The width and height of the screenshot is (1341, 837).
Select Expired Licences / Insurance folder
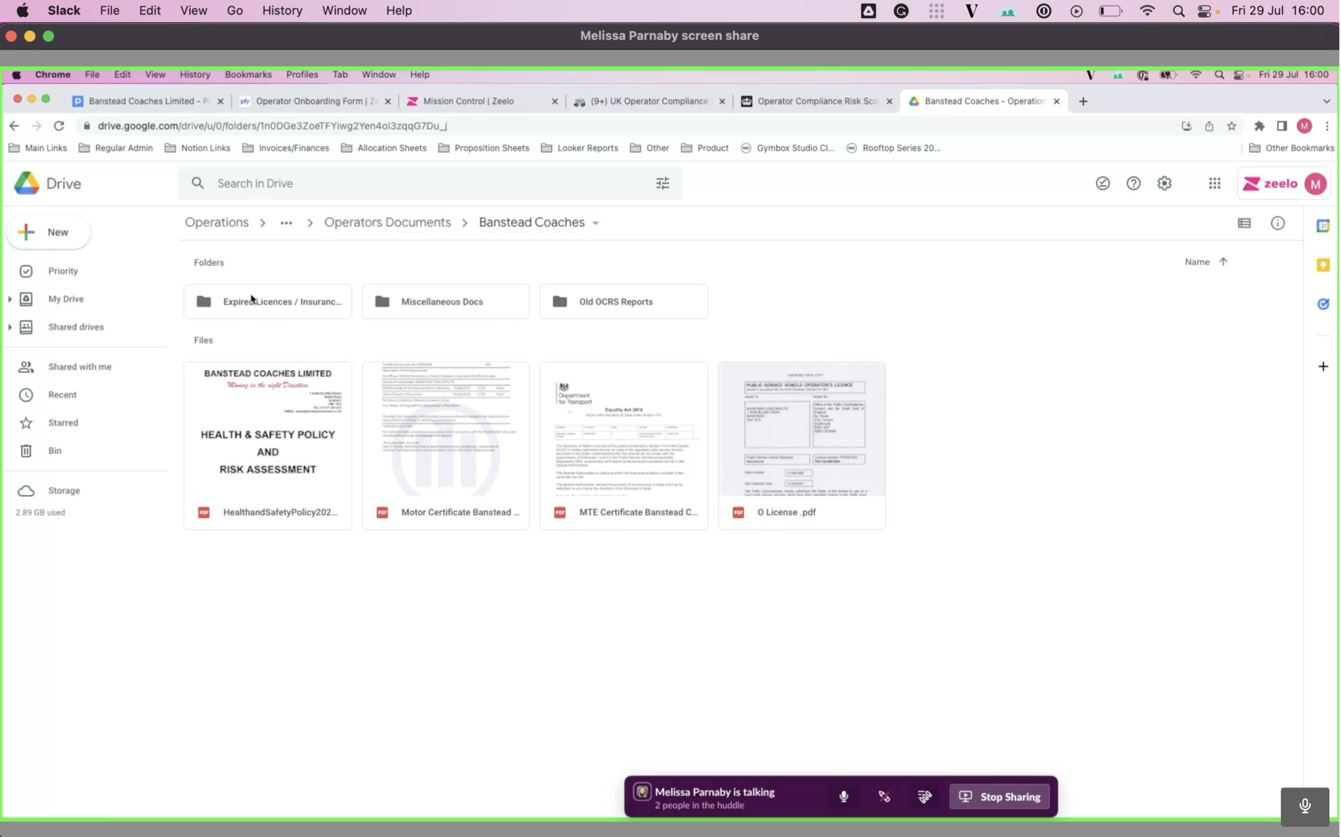[x=268, y=302]
